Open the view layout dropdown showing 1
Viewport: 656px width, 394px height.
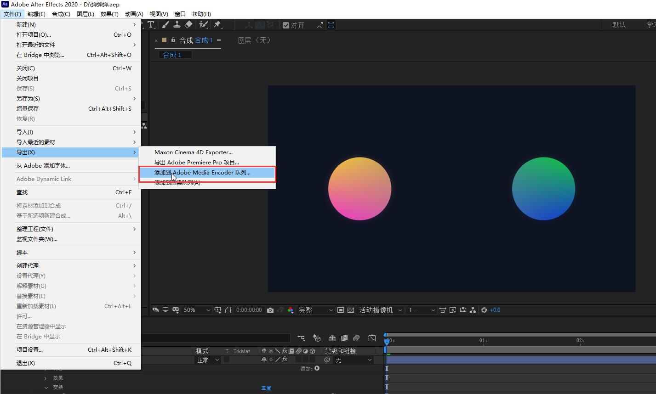tap(422, 310)
